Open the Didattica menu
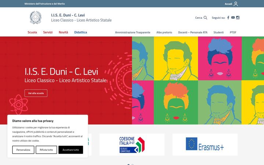Screen dimensions: 264x165 pos(80,32)
